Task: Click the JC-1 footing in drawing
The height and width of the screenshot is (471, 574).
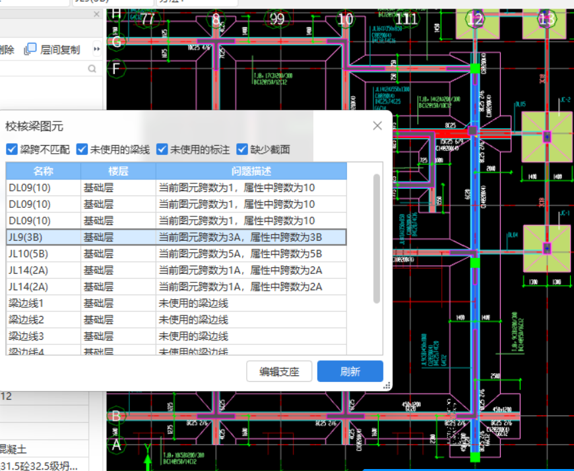Action: [546, 249]
